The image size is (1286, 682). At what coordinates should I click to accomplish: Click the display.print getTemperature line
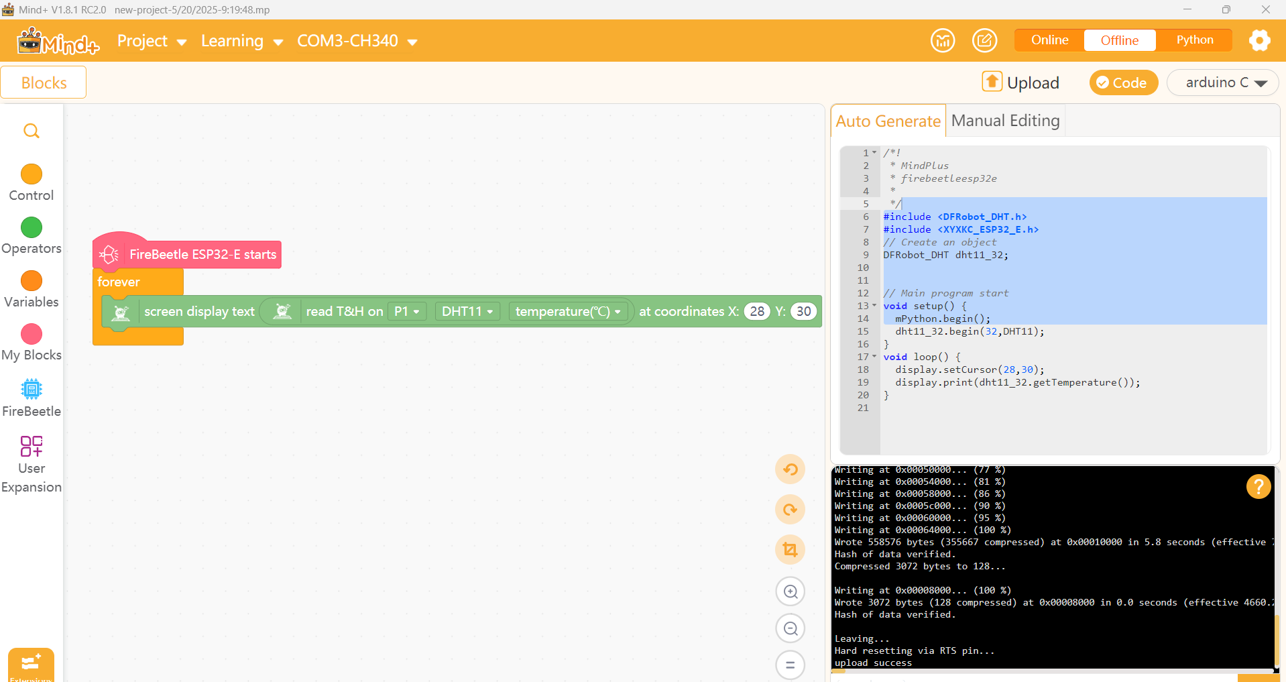click(1017, 382)
